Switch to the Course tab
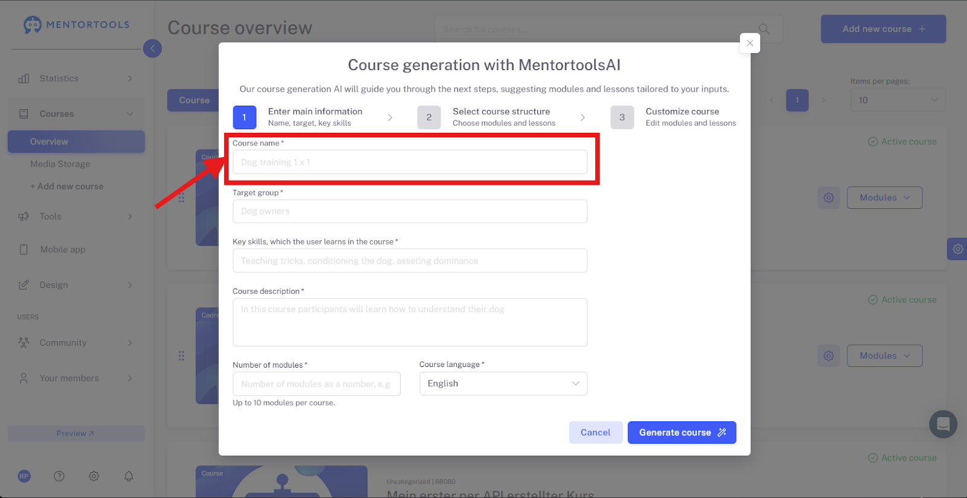The height and width of the screenshot is (498, 967). (x=193, y=100)
